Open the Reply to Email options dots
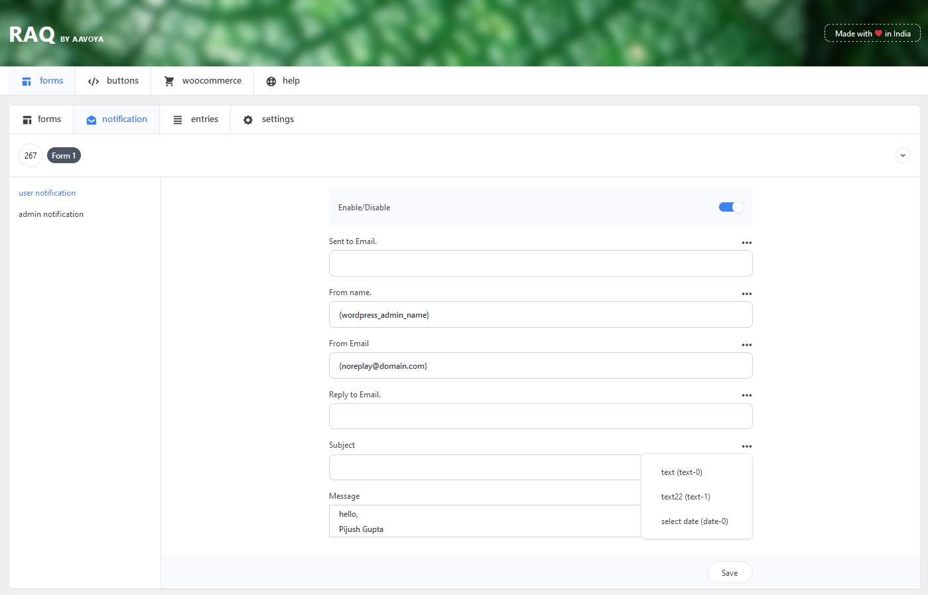The width and height of the screenshot is (928, 595). 747,395
